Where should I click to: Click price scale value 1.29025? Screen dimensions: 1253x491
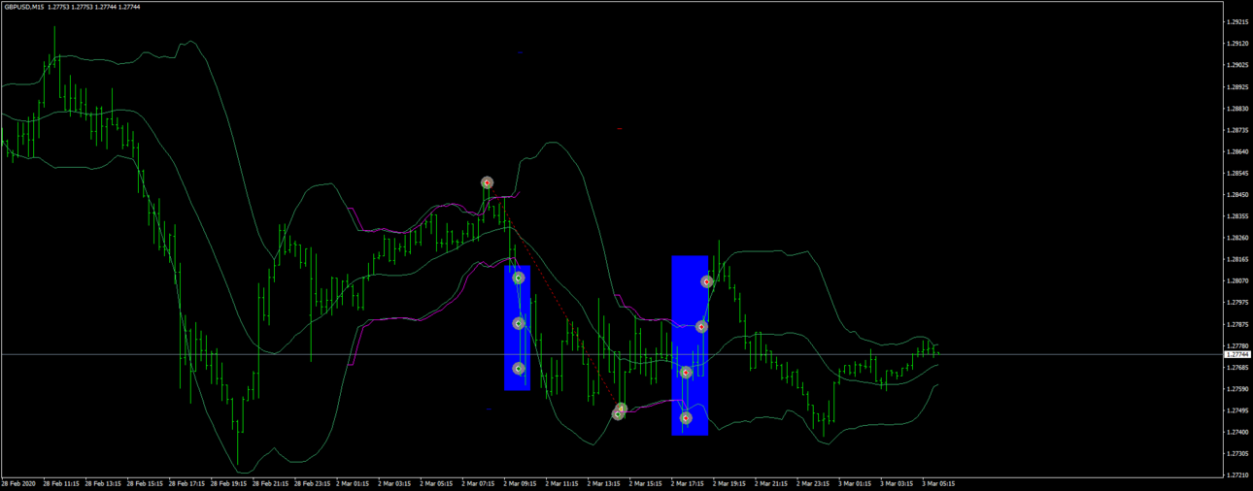[1237, 65]
